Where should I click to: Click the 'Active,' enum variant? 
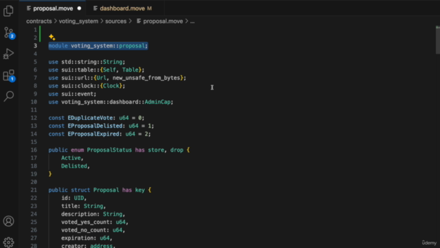tap(72, 158)
